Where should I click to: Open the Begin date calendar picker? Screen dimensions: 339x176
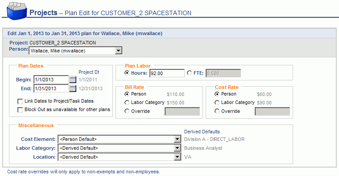tap(73, 80)
